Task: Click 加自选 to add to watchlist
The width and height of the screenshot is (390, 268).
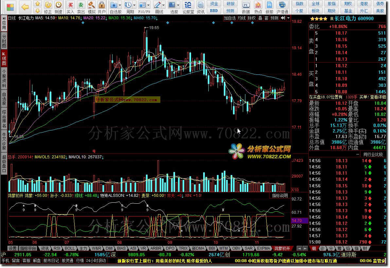Action: 230,18
